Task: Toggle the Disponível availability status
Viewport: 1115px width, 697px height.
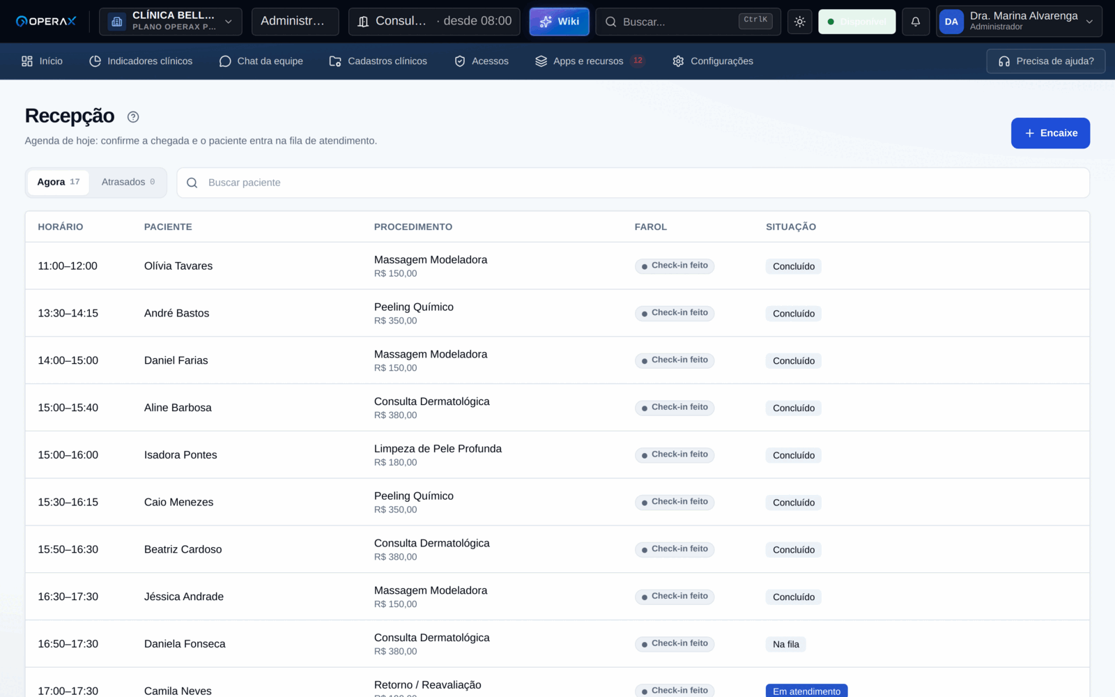Action: (x=856, y=22)
